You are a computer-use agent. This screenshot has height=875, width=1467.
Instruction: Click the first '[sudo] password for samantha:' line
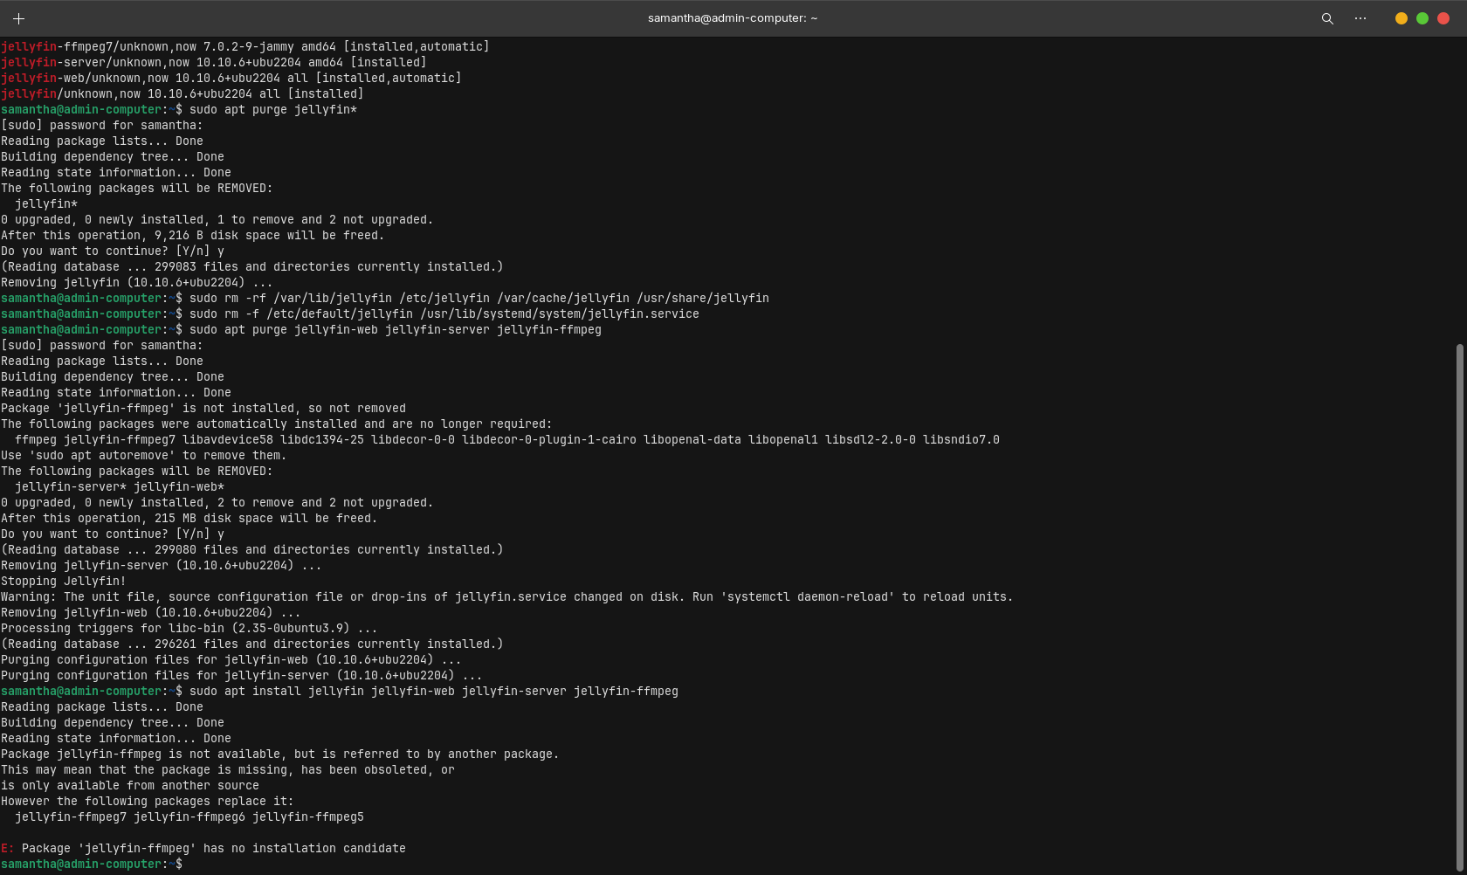point(101,126)
